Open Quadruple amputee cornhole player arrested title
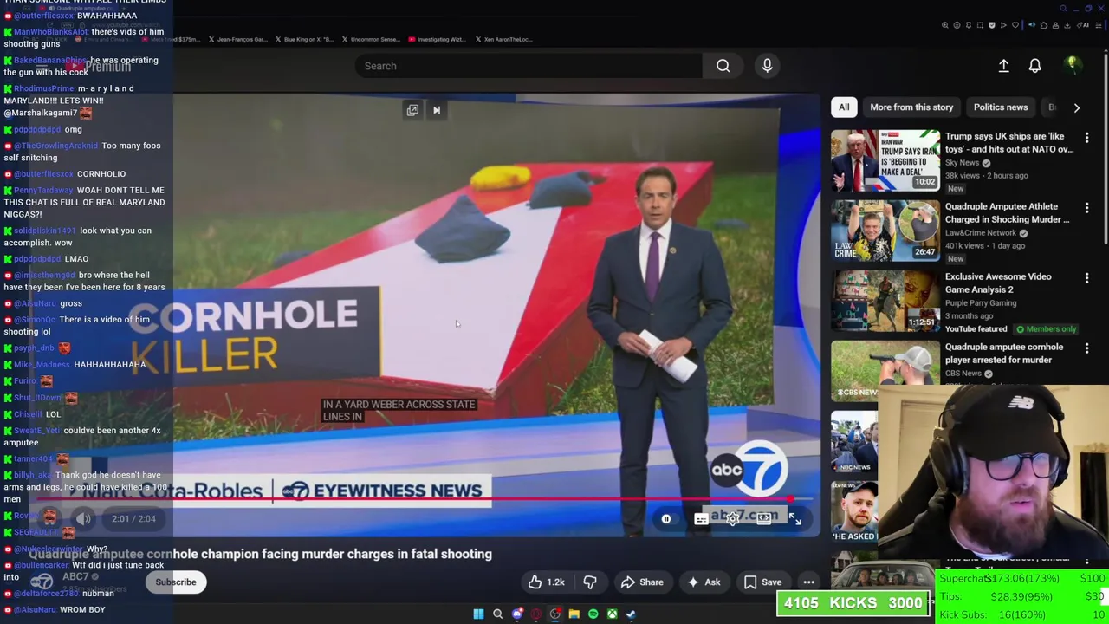This screenshot has width=1109, height=624. pyautogui.click(x=1004, y=353)
